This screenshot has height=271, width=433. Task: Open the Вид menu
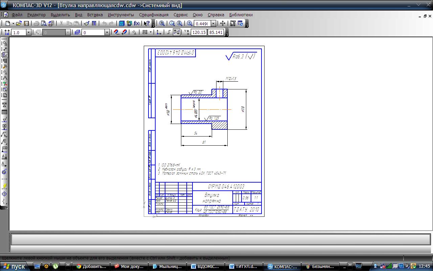click(x=78, y=15)
